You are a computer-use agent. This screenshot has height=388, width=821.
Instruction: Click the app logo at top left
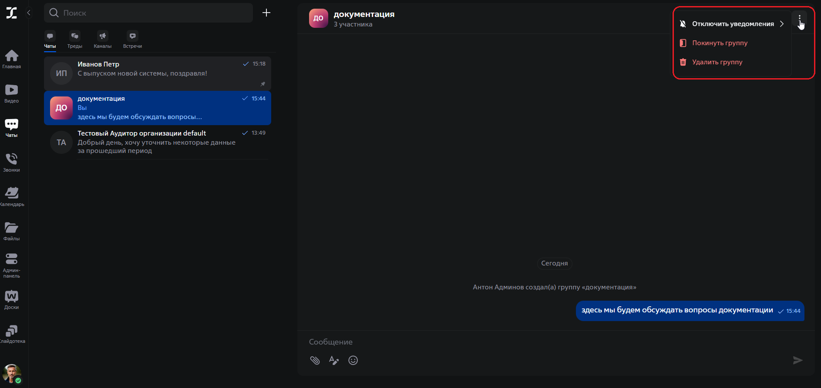point(12,13)
